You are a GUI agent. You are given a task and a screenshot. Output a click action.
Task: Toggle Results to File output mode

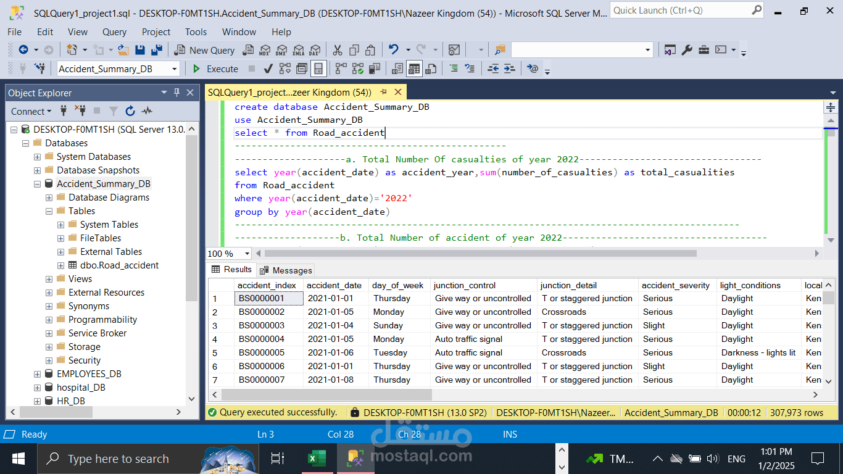point(431,69)
